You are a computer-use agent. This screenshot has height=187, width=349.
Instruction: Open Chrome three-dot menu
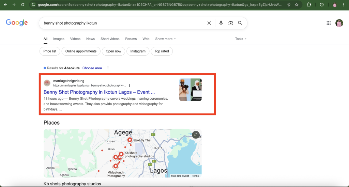(x=344, y=4)
